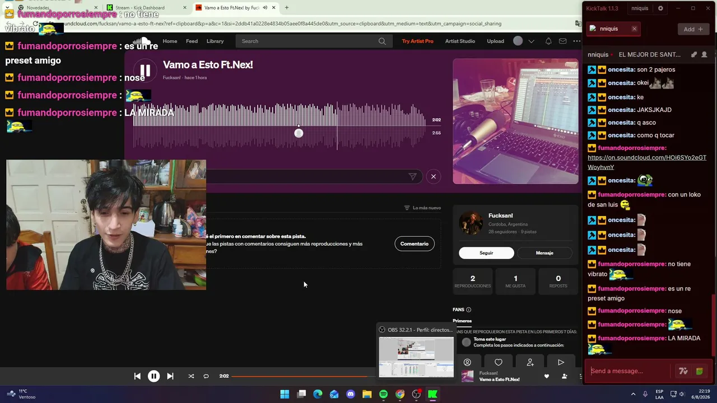Skip to next track in player bar
This screenshot has width=717, height=403.
pos(170,376)
